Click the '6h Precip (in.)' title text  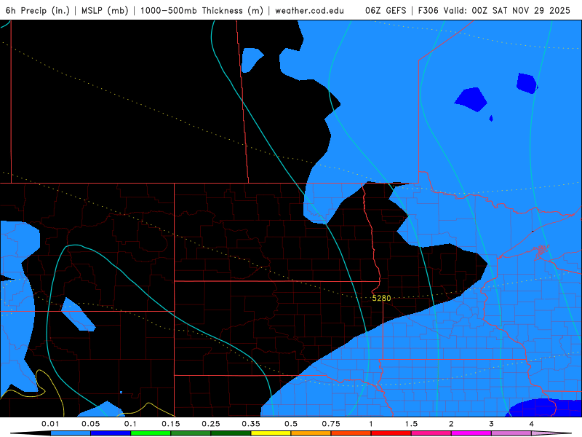(x=38, y=10)
